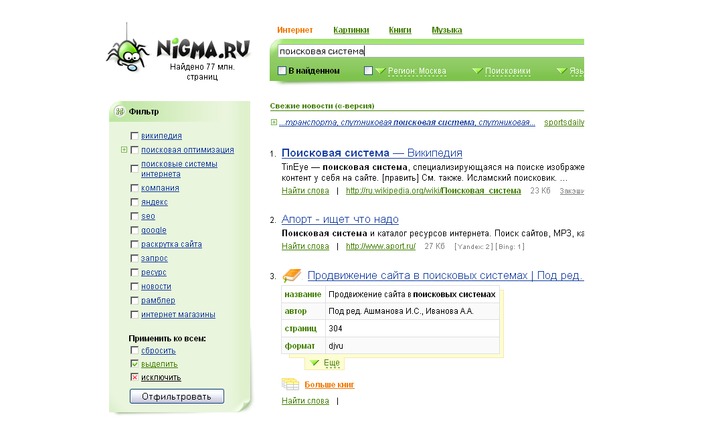Tick the рамблер filter checkbox
Screen dimensions: 712x425
(135, 301)
